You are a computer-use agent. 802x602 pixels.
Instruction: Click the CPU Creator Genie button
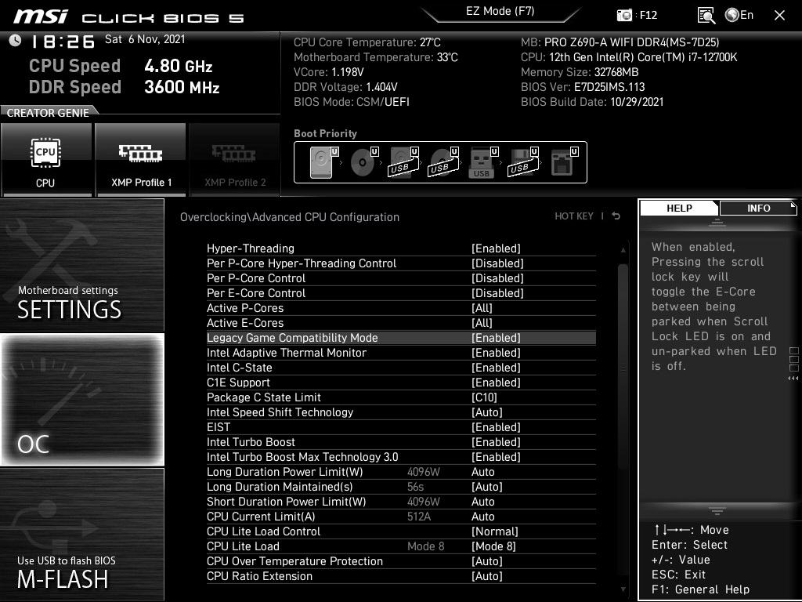coord(46,160)
